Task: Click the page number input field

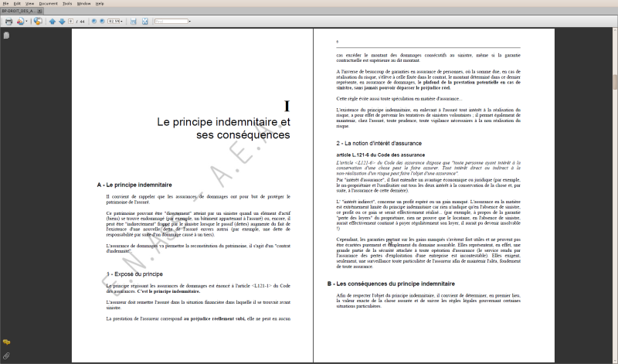Action: pos(70,22)
